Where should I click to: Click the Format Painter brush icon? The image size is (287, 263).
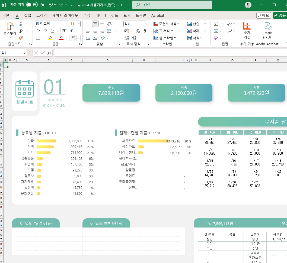click(x=21, y=38)
